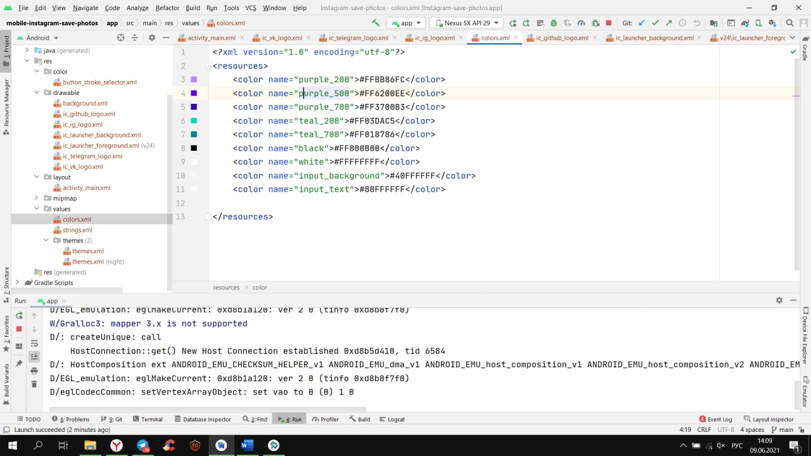Image resolution: width=811 pixels, height=456 pixels.
Task: Collapse the drawable folder
Action: (37, 92)
